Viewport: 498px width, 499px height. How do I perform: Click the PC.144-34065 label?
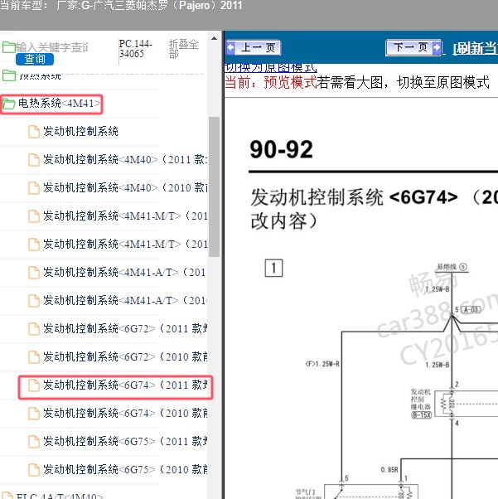point(135,48)
